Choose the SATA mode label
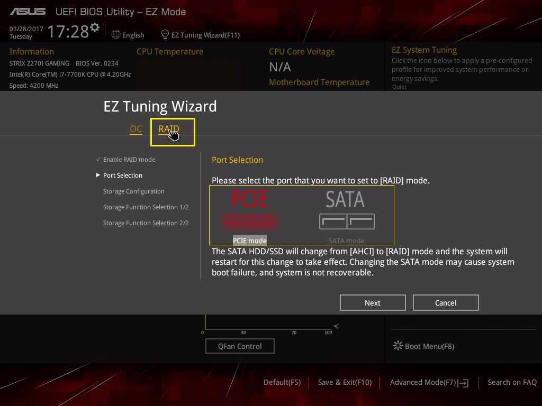The image size is (542, 406). (346, 241)
